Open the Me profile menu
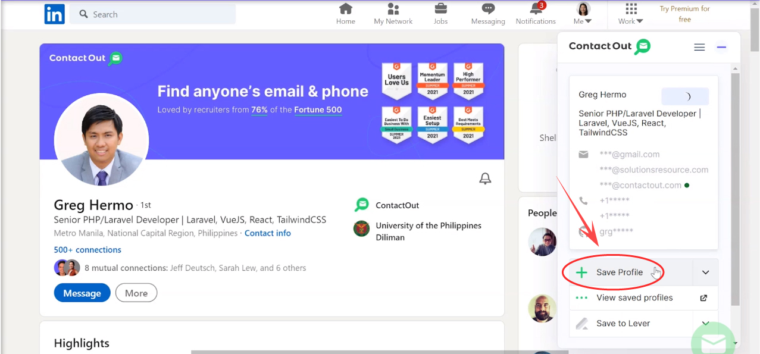The height and width of the screenshot is (354, 760). [x=583, y=14]
